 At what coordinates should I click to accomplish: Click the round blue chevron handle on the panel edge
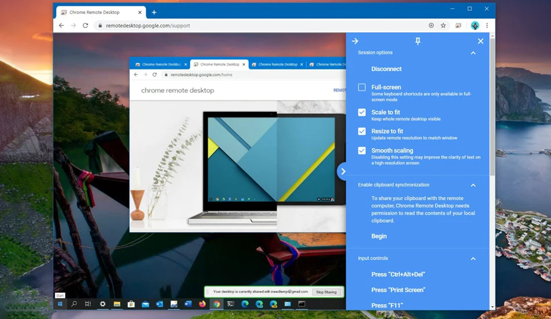pos(342,172)
